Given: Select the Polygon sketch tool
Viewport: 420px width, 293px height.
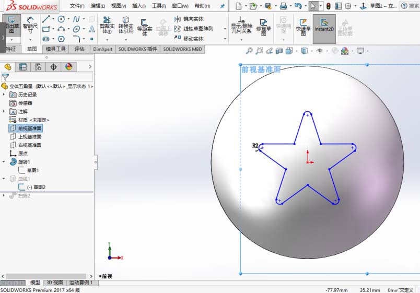Looking at the screenshot, I should [x=61, y=39].
